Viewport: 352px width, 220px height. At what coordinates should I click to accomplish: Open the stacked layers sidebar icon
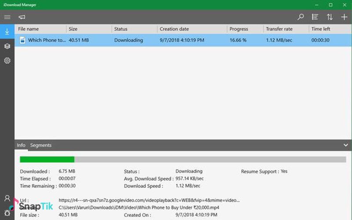click(7, 46)
